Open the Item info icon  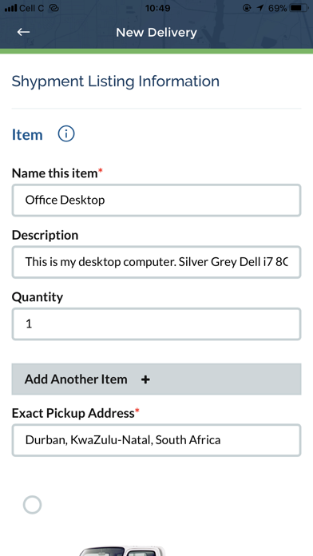point(66,134)
